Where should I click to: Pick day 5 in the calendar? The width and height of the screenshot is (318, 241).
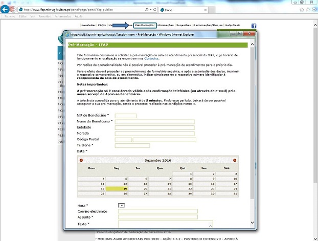[117, 179]
